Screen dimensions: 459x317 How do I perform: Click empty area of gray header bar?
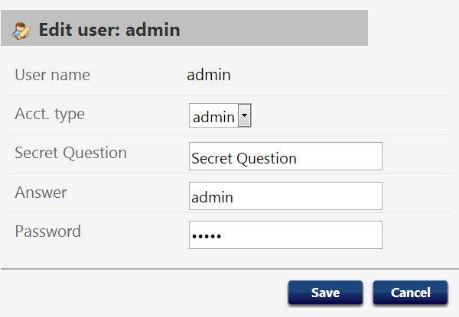[x=272, y=28]
